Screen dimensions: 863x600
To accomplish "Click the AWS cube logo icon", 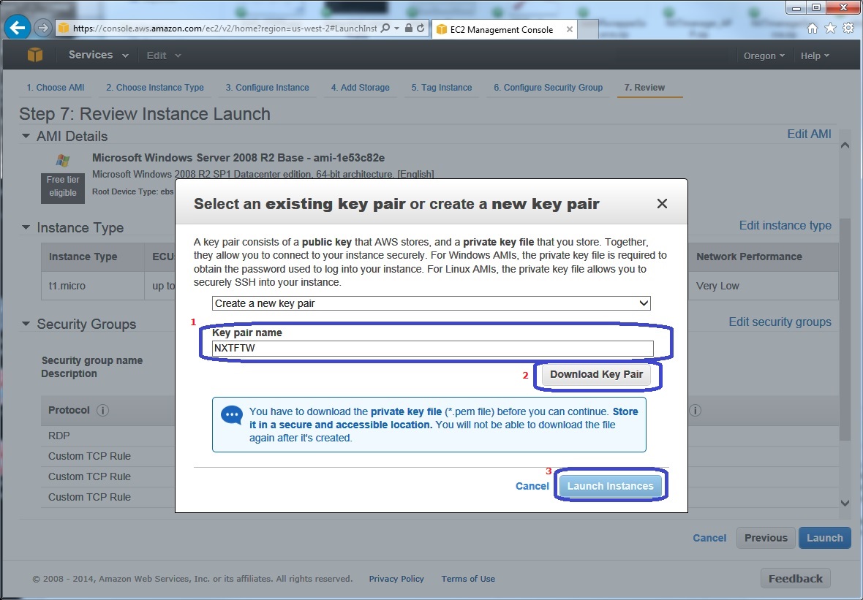I will [35, 55].
